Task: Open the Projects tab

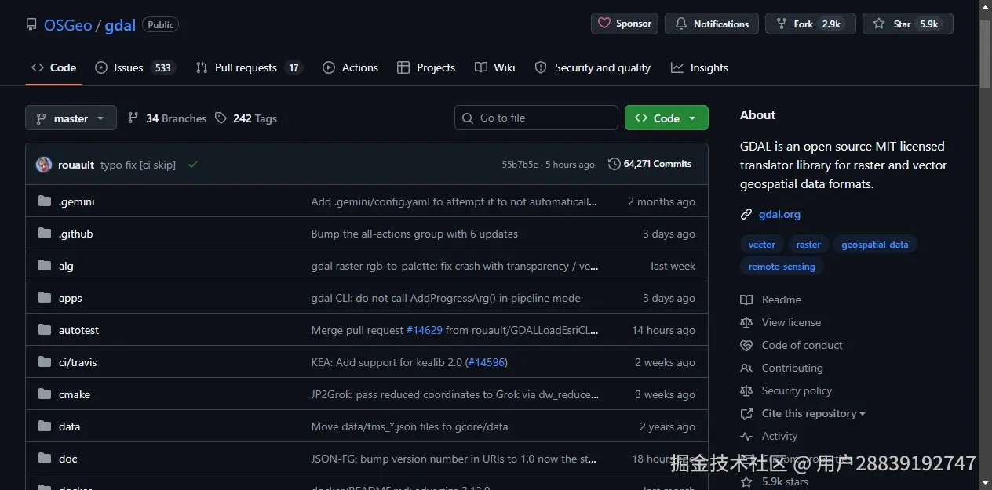Action: click(426, 67)
